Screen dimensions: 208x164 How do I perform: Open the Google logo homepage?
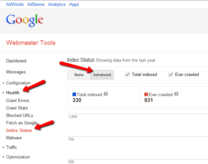tap(25, 20)
